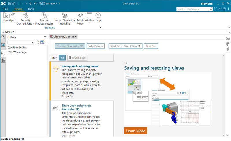Expand Recently Opened Parts dropdown
231x141 pixels.
click(x=25, y=22)
